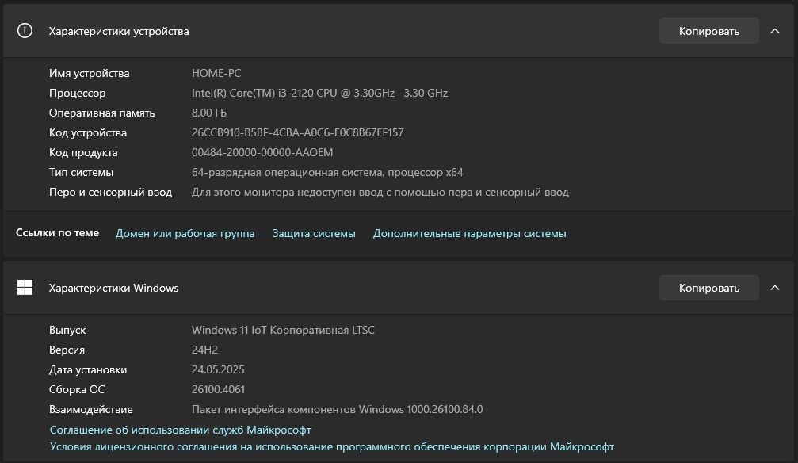Click the info icon beside Характеристики устройства
The height and width of the screenshot is (463, 798).
[x=25, y=31]
